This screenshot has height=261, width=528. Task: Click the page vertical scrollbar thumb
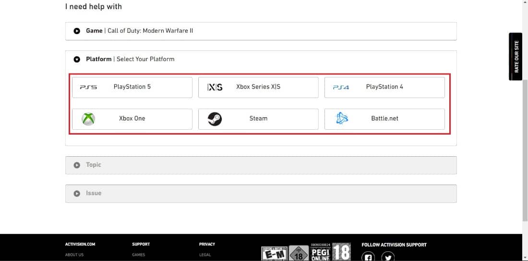coord(525,150)
